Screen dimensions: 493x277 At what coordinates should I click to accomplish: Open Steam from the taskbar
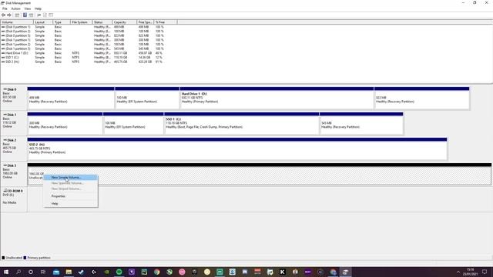(81, 272)
